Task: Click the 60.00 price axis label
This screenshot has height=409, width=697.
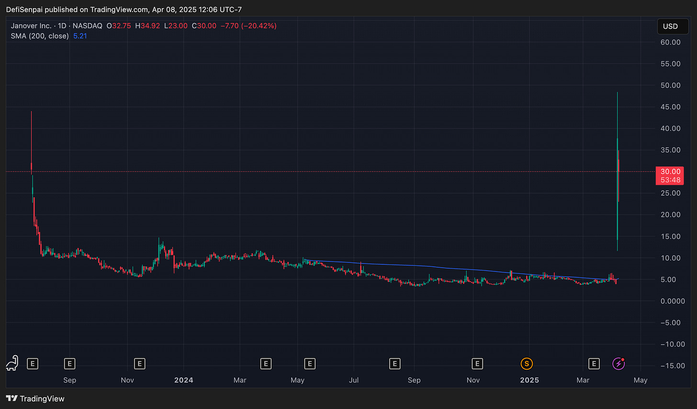Action: [x=670, y=42]
